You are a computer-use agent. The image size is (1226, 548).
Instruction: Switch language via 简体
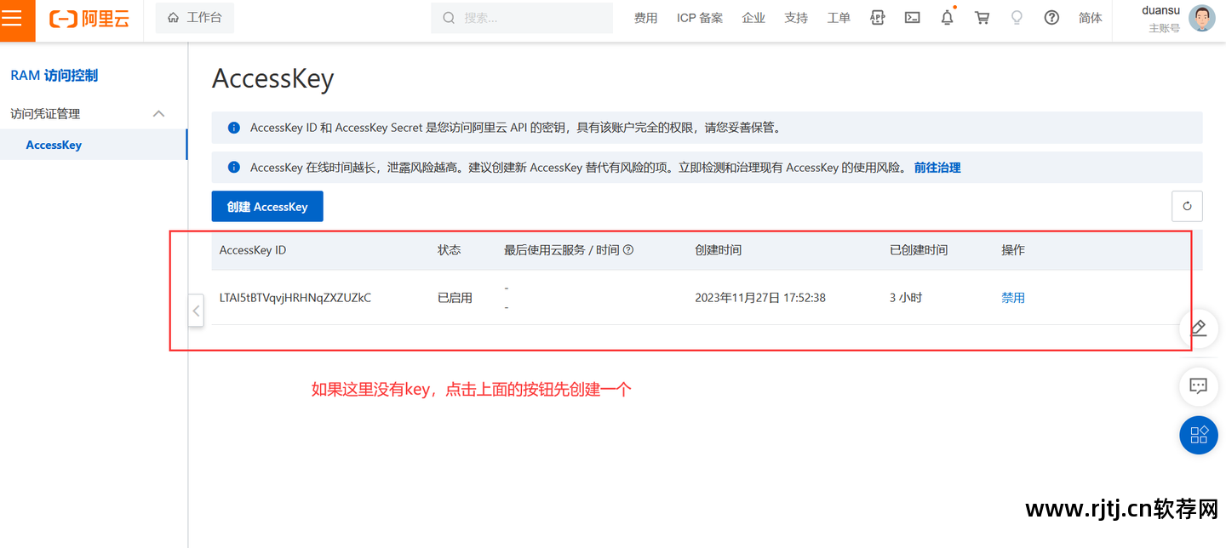tap(1091, 18)
